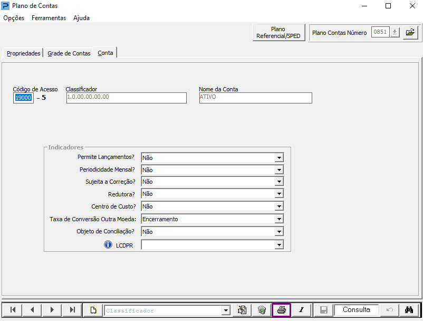Screen dimensions: 423x321
Task: Go to the previous record
Action: coord(32,310)
